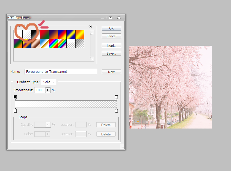Select the Transparent Rainbow gradient preset

click(62, 43)
